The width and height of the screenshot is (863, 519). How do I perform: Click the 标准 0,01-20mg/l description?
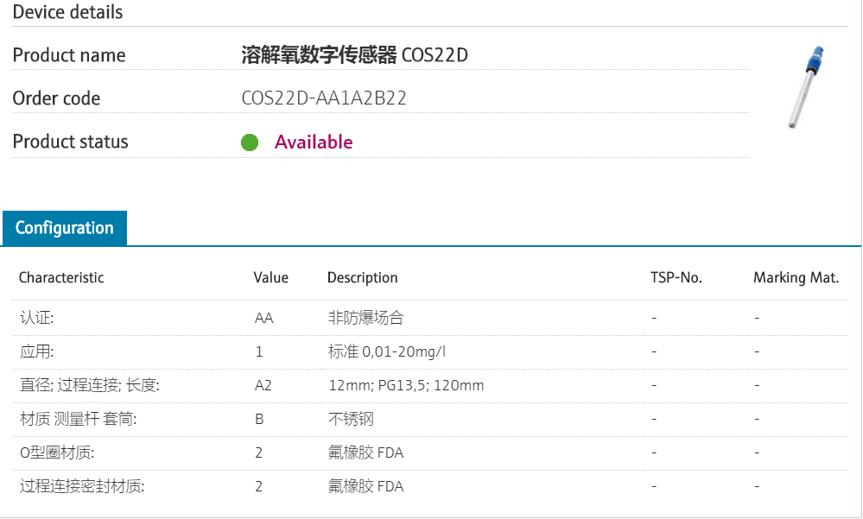point(387,351)
